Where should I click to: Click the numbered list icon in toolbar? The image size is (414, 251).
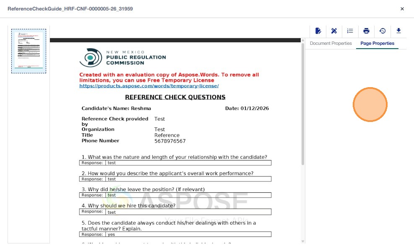click(x=350, y=31)
